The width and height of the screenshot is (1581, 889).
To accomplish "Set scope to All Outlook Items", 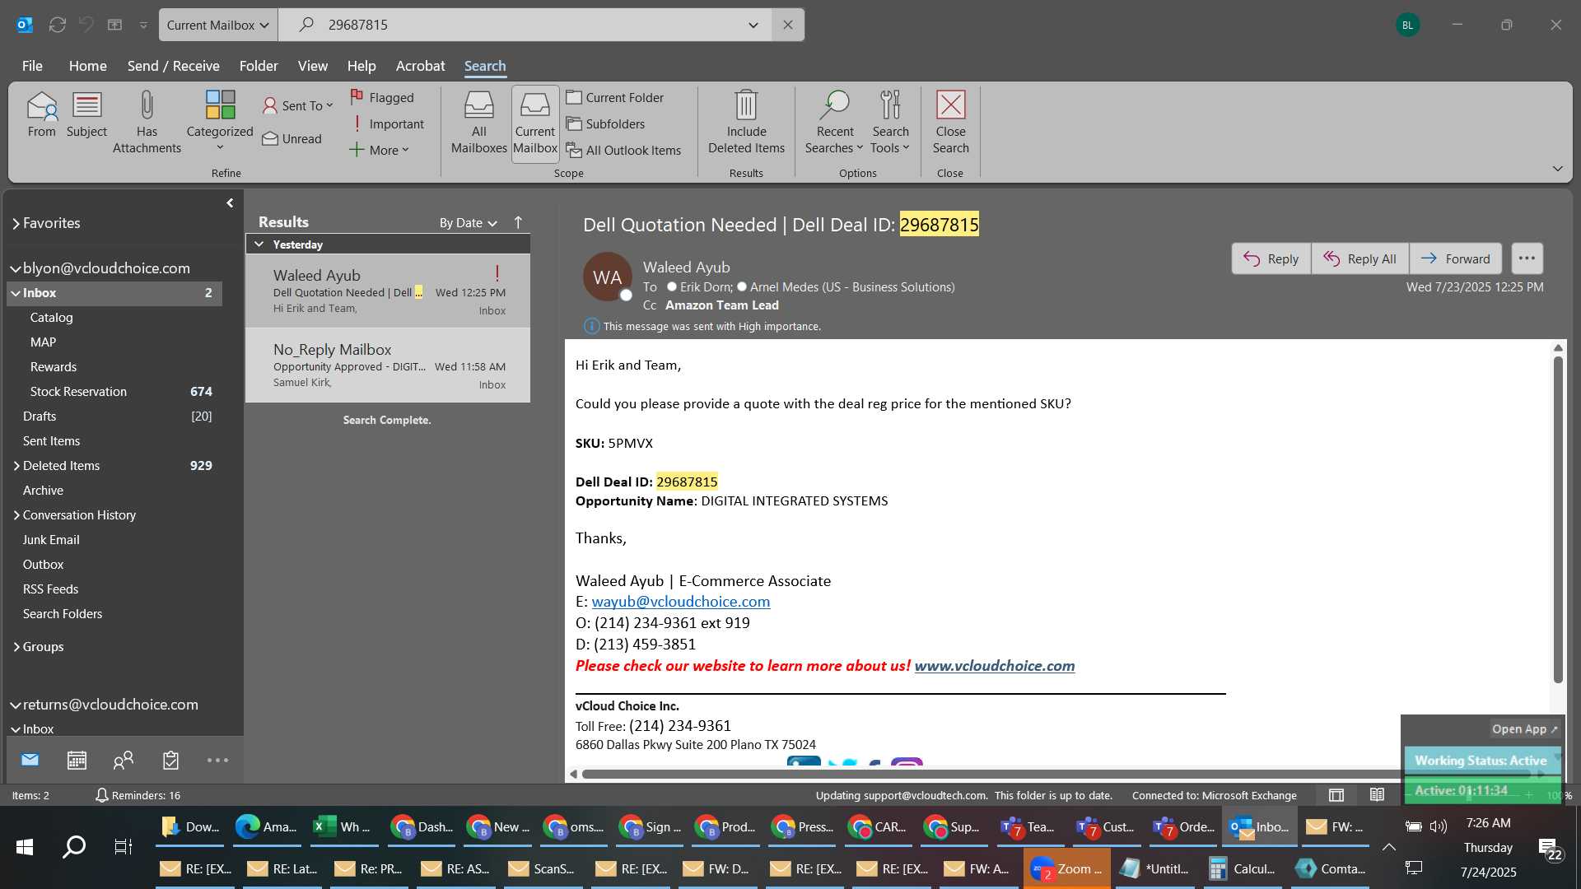I will (x=623, y=150).
